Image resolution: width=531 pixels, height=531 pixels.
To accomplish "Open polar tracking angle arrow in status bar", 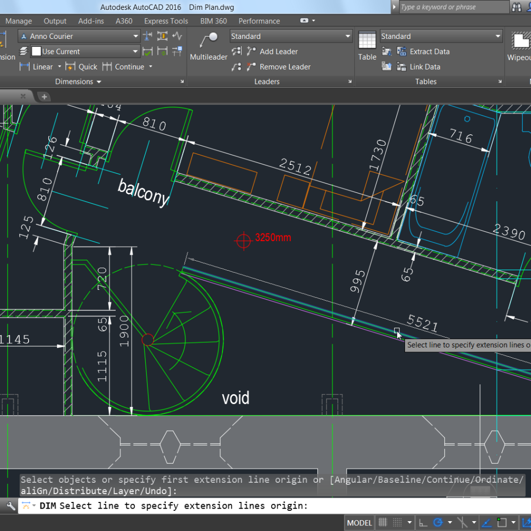I will 450,523.
